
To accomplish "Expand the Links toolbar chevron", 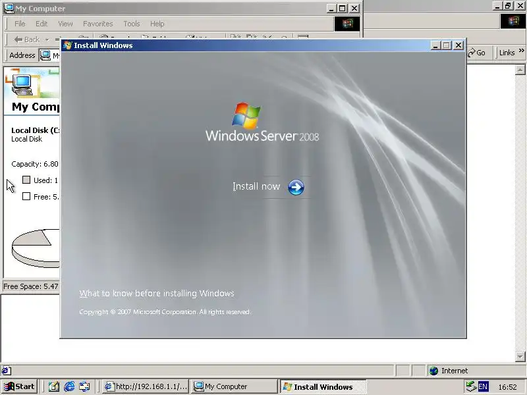I will [521, 51].
